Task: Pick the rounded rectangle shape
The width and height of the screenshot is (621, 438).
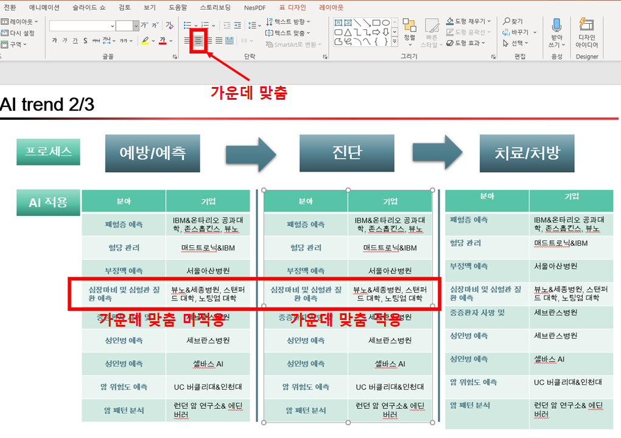Action: click(339, 32)
